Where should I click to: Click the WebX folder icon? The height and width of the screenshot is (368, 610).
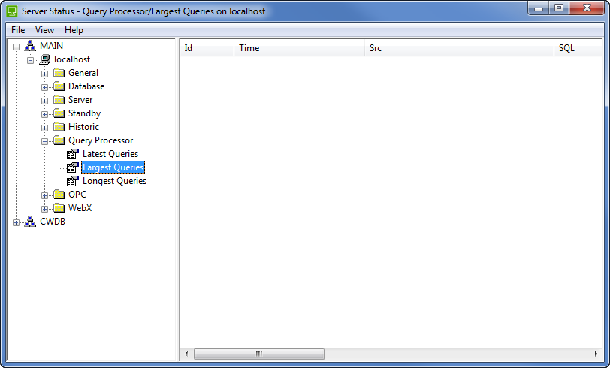click(x=59, y=208)
